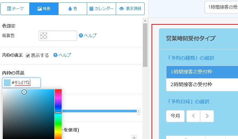Viewport: 238px width, 139px height.
Task: Click the circular color picker cursor
Action: (x=24, y=92)
